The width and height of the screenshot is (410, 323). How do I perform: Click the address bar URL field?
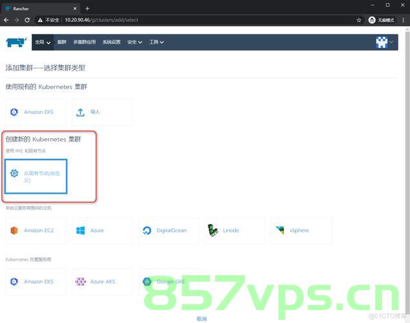pyautogui.click(x=199, y=20)
